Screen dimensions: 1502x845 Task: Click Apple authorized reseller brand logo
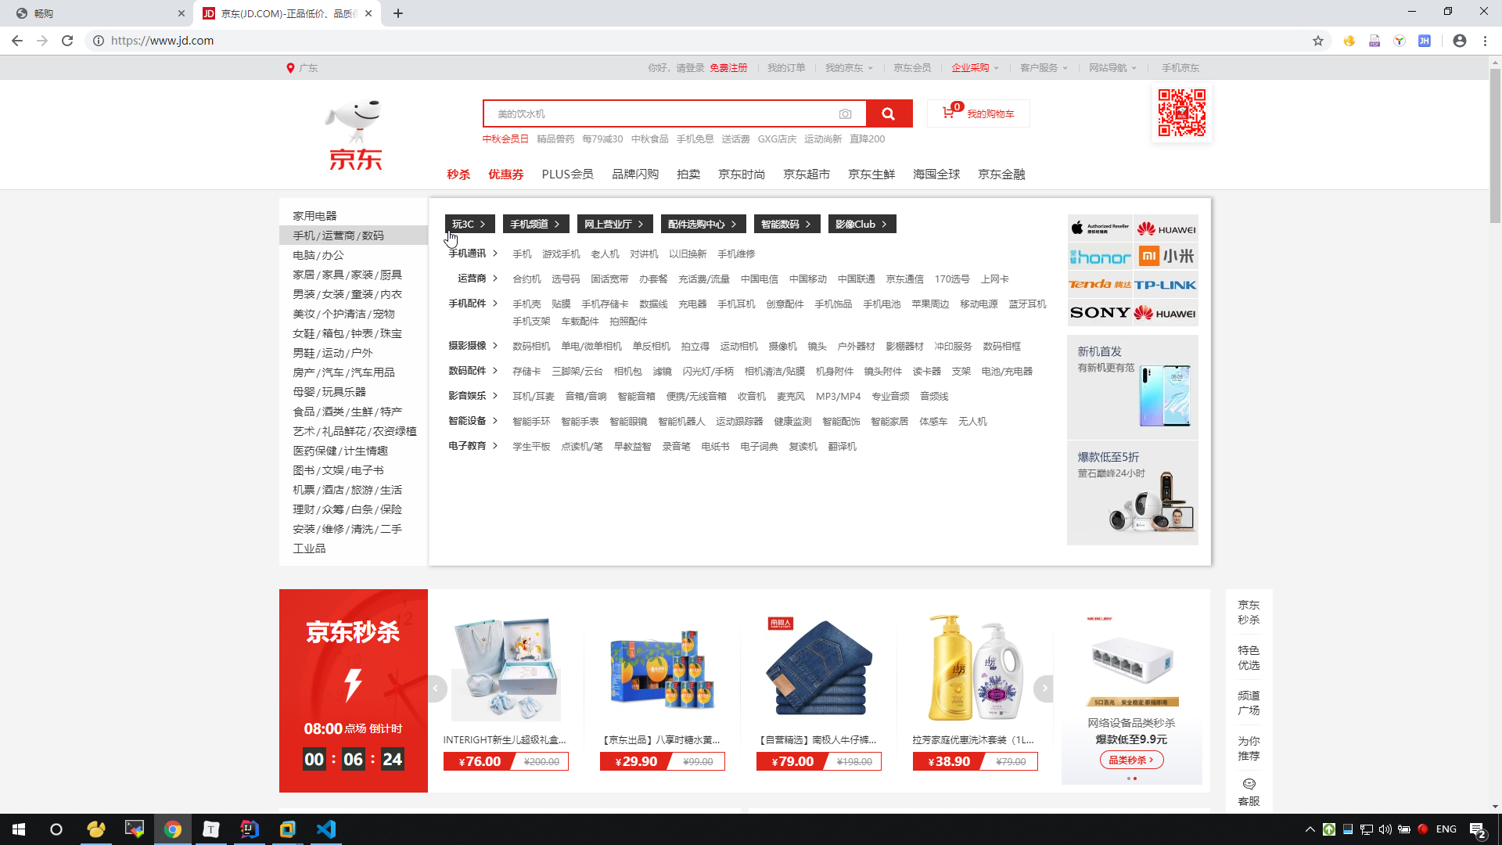(x=1100, y=228)
